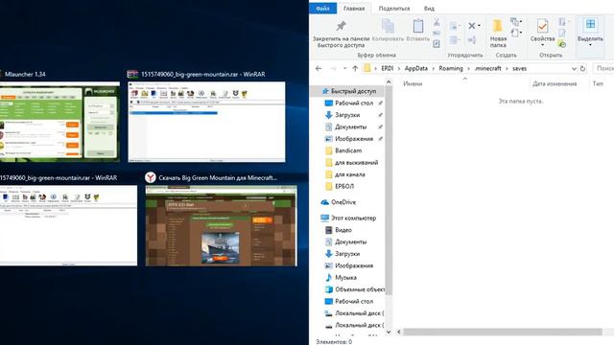Click the Easy access icon in Создать group
This screenshot has height=345, width=614.
point(514,33)
